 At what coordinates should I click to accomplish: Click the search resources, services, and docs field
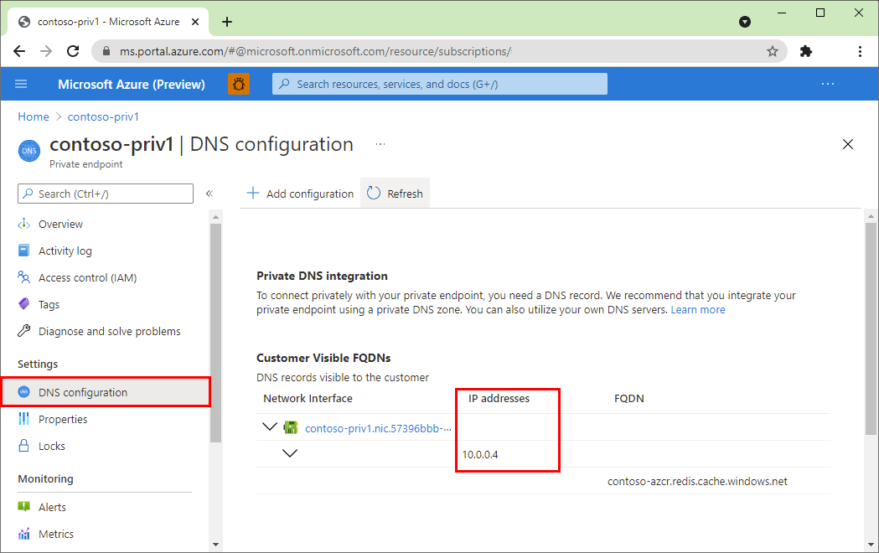click(439, 84)
